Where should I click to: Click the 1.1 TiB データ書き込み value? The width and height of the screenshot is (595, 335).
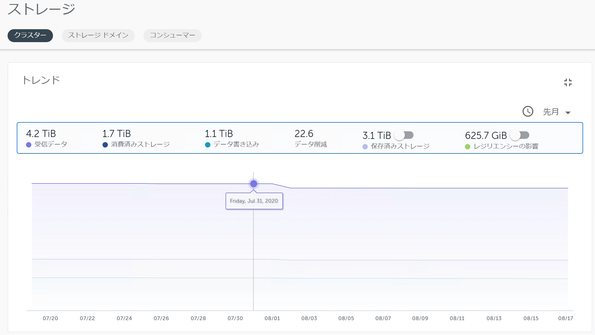219,134
